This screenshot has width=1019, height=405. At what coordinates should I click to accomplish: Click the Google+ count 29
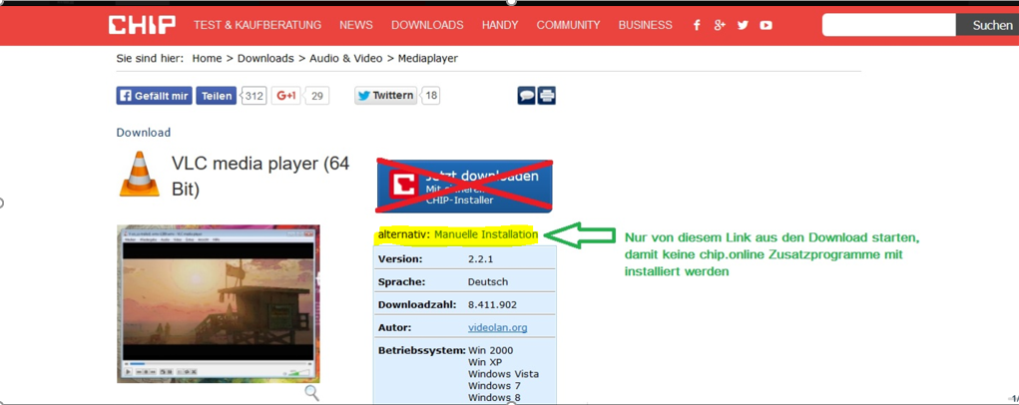316,96
